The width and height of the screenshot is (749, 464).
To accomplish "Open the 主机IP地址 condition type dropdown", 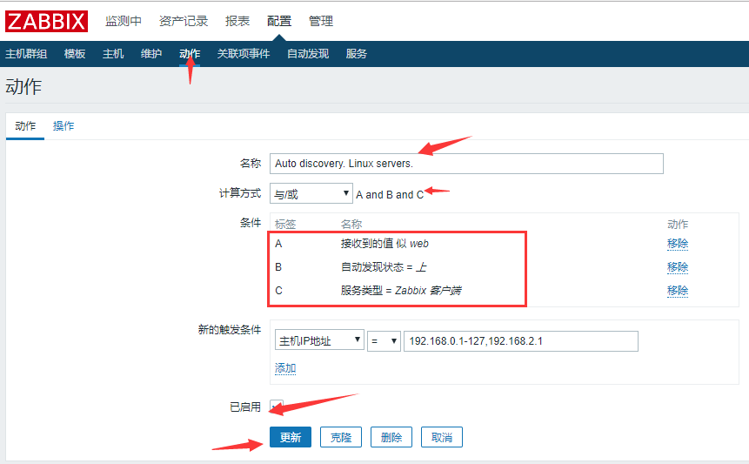I will [319, 340].
